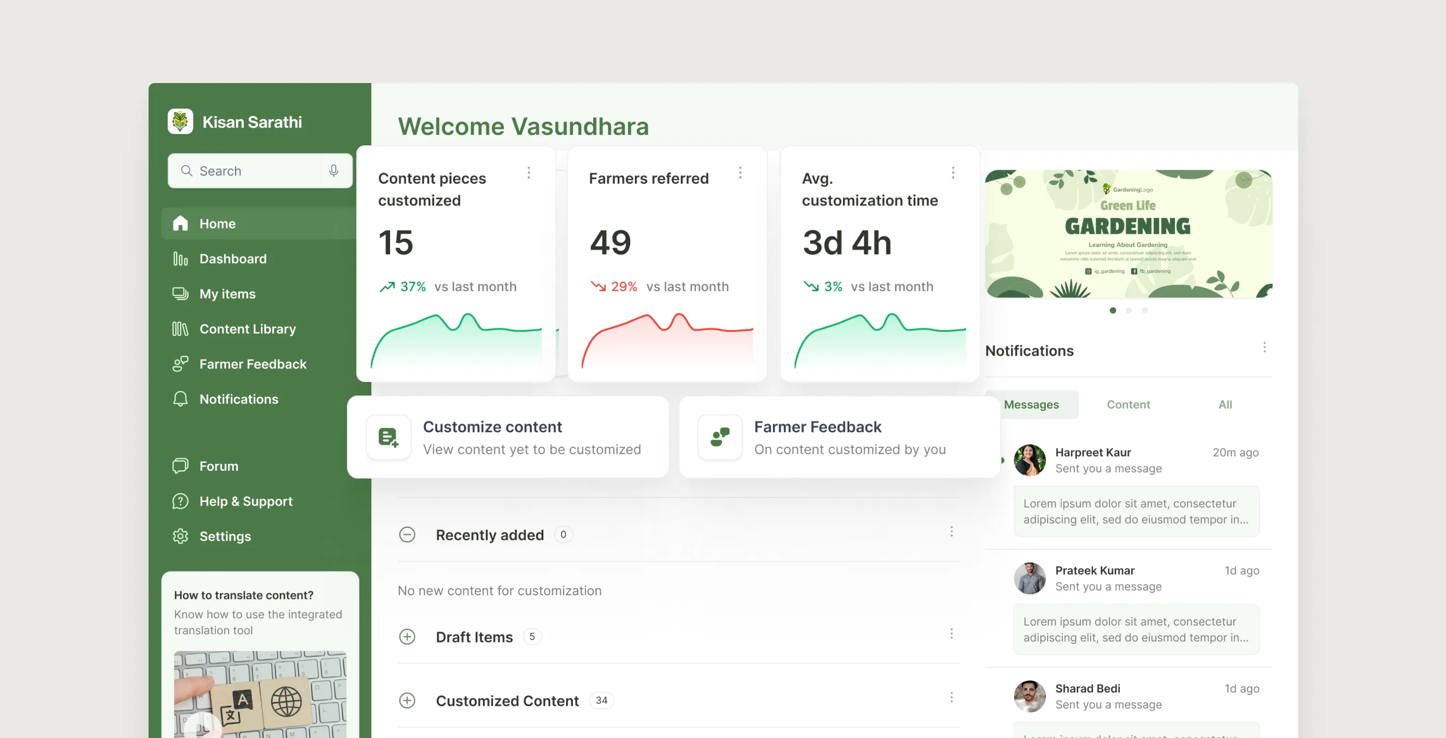
Task: Open more options for Draft Items row
Action: (952, 634)
